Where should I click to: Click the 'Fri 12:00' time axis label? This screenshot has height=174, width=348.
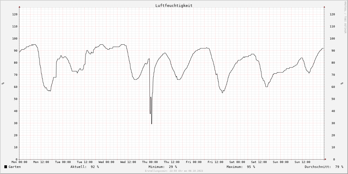pyautogui.click(x=215, y=162)
